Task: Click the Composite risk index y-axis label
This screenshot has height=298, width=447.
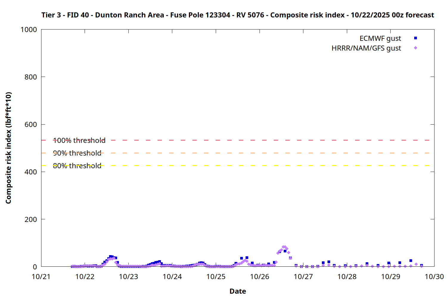Action: coord(8,148)
